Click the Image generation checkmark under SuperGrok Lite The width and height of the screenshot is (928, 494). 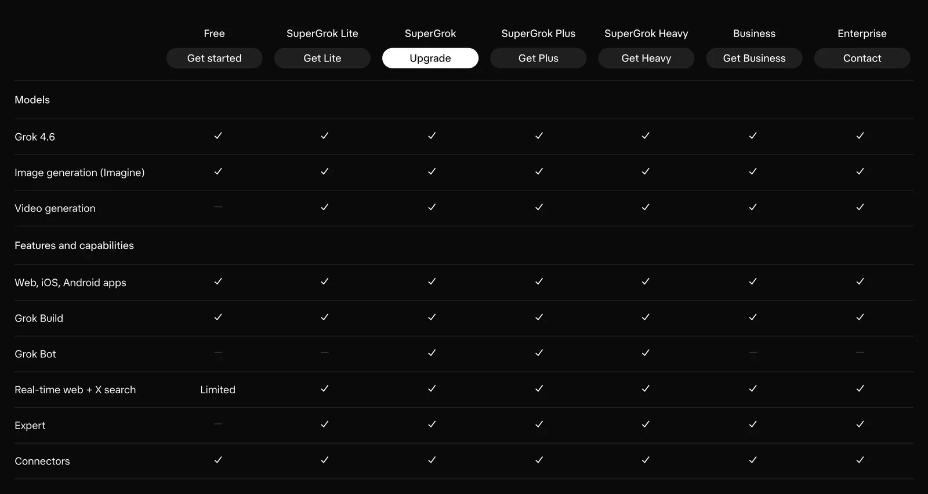[x=325, y=171]
